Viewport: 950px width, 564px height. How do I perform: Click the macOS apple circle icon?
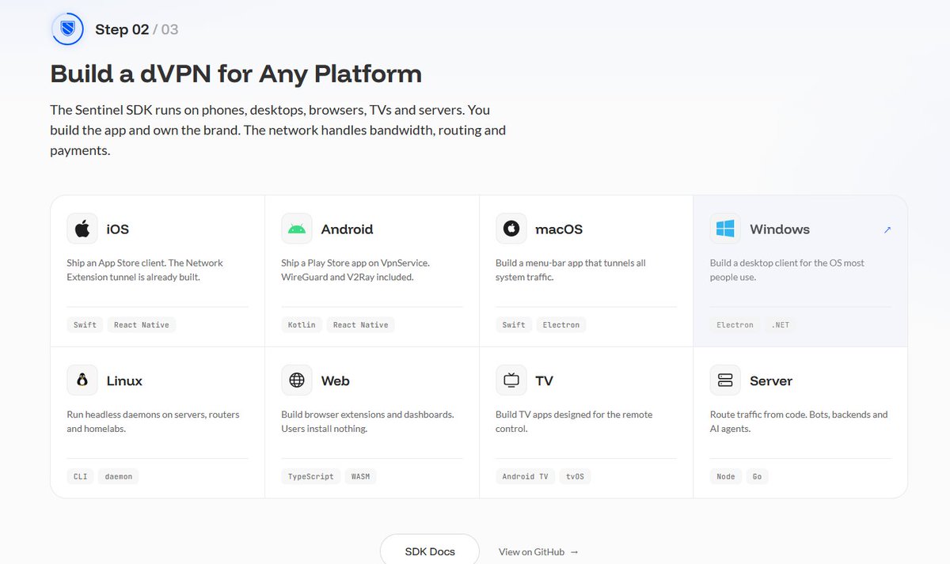pos(511,229)
